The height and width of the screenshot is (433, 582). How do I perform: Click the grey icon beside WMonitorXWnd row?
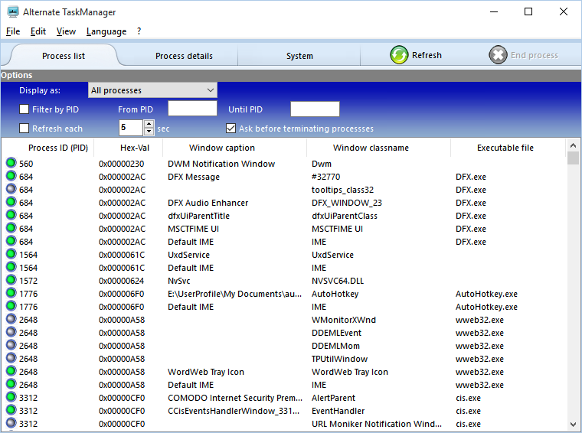11,319
